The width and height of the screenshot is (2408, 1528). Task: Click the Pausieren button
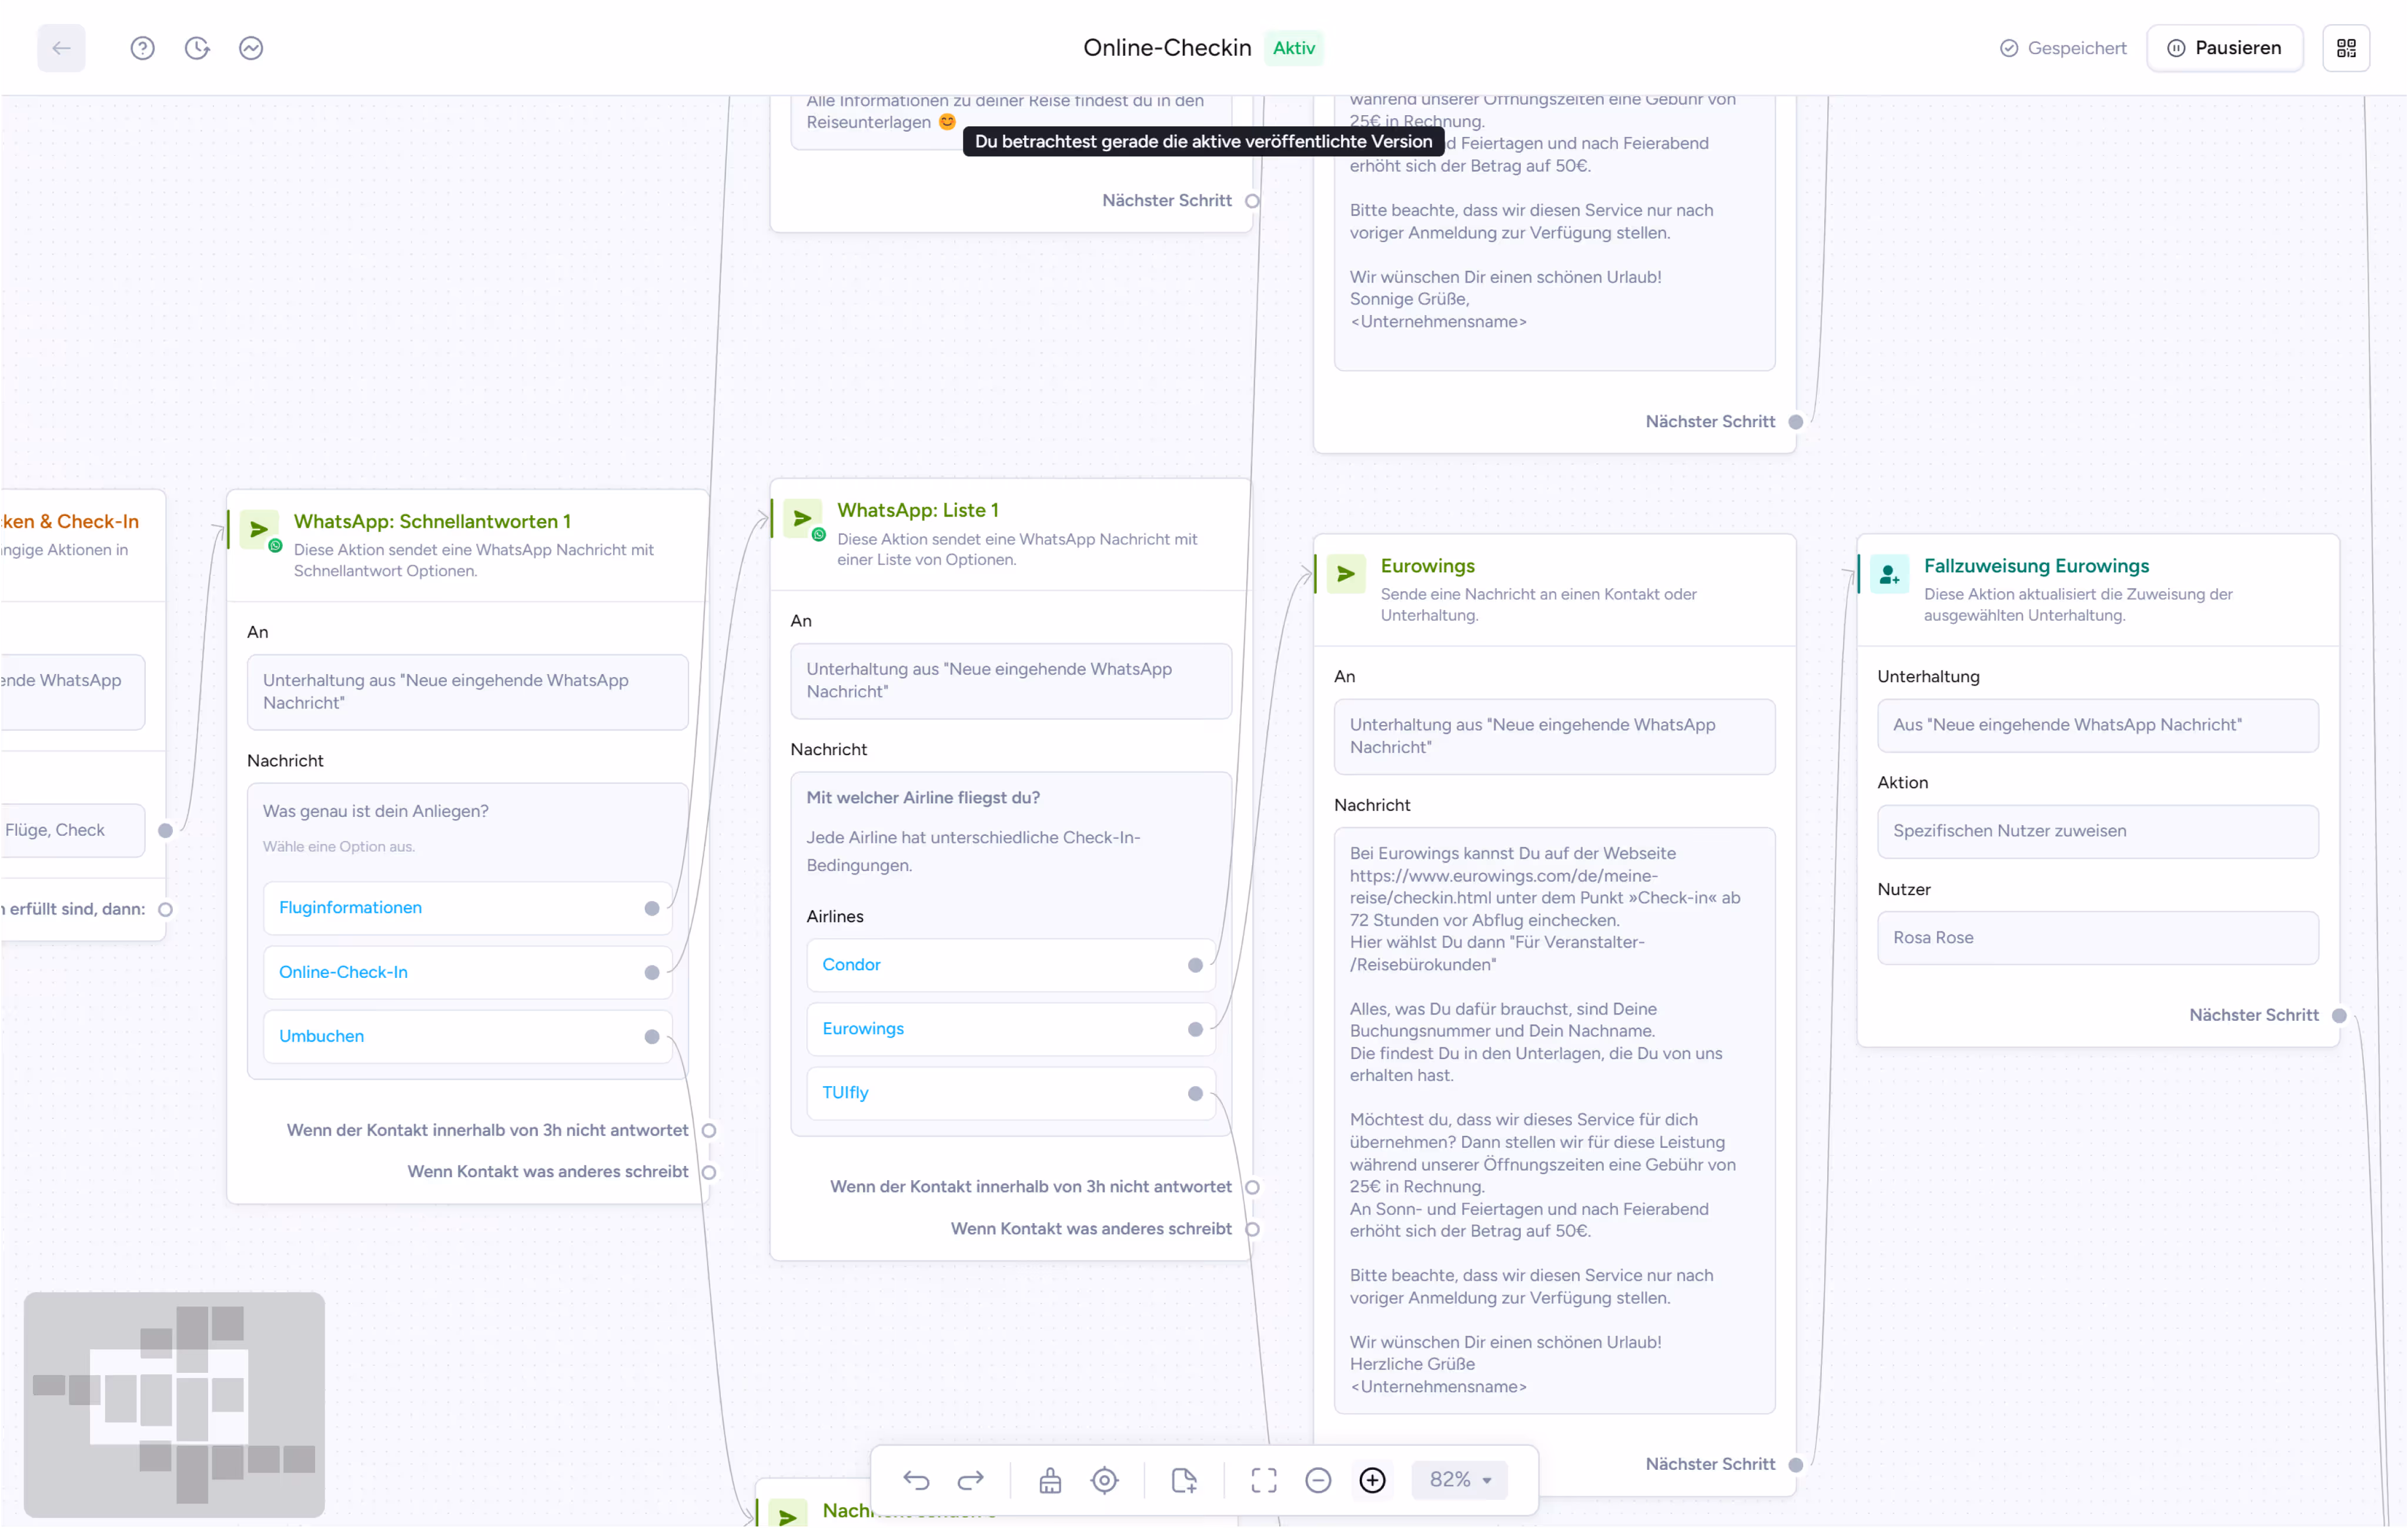point(2224,48)
